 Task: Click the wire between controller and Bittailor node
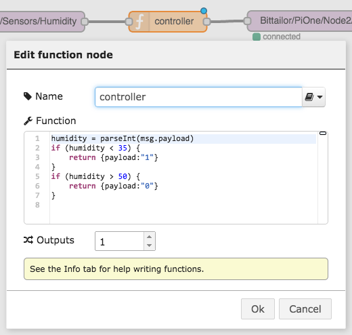point(227,22)
